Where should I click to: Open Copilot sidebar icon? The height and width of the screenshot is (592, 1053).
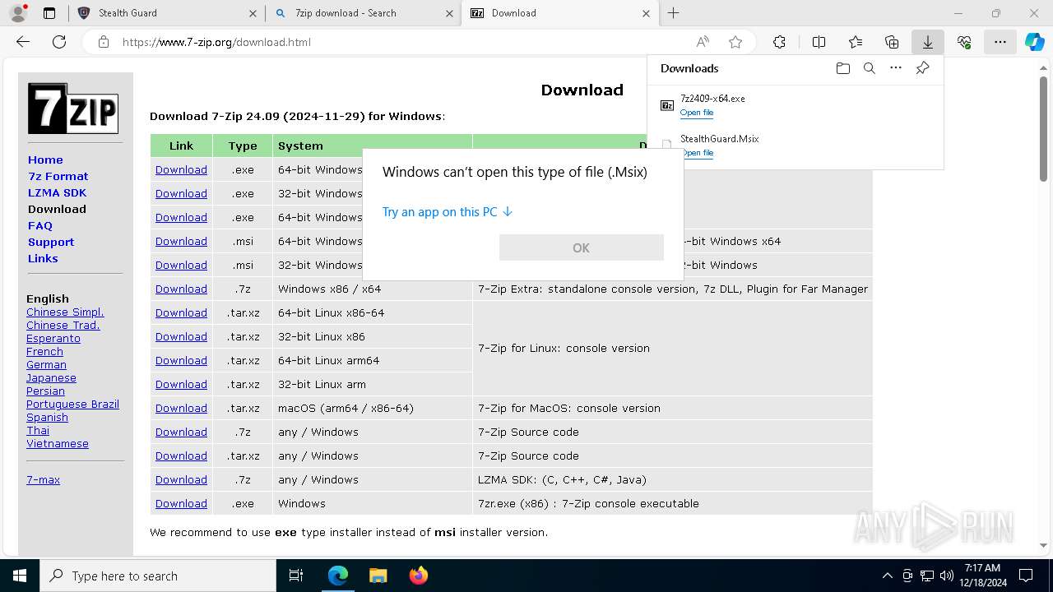pos(1034,42)
